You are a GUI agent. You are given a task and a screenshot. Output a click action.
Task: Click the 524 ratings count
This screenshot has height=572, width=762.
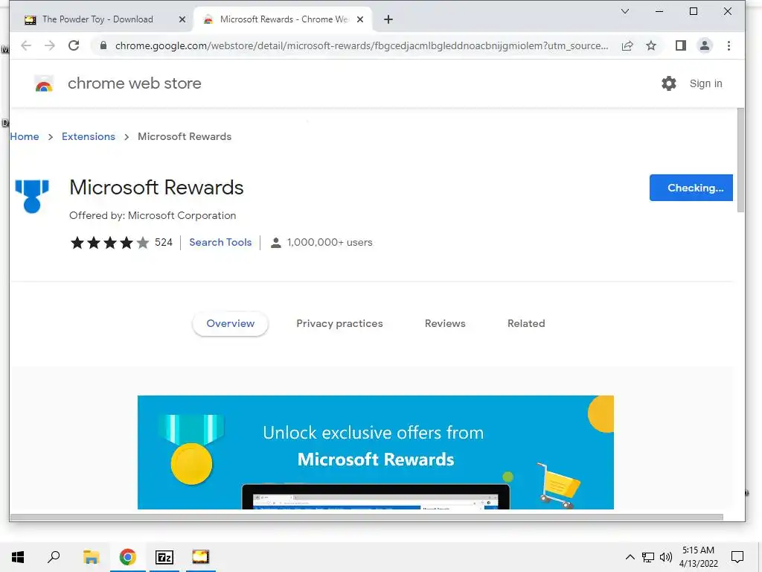(163, 242)
